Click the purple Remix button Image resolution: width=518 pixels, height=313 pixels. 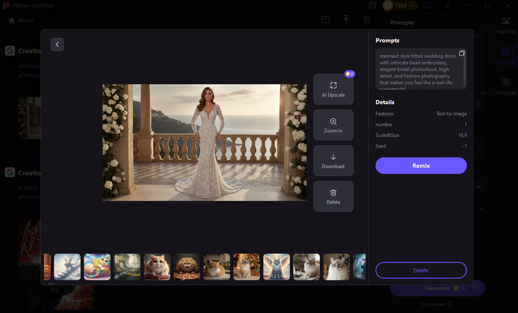pyautogui.click(x=421, y=166)
